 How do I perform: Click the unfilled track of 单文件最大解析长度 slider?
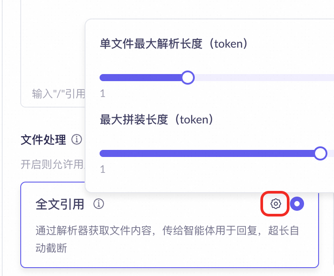[264, 78]
